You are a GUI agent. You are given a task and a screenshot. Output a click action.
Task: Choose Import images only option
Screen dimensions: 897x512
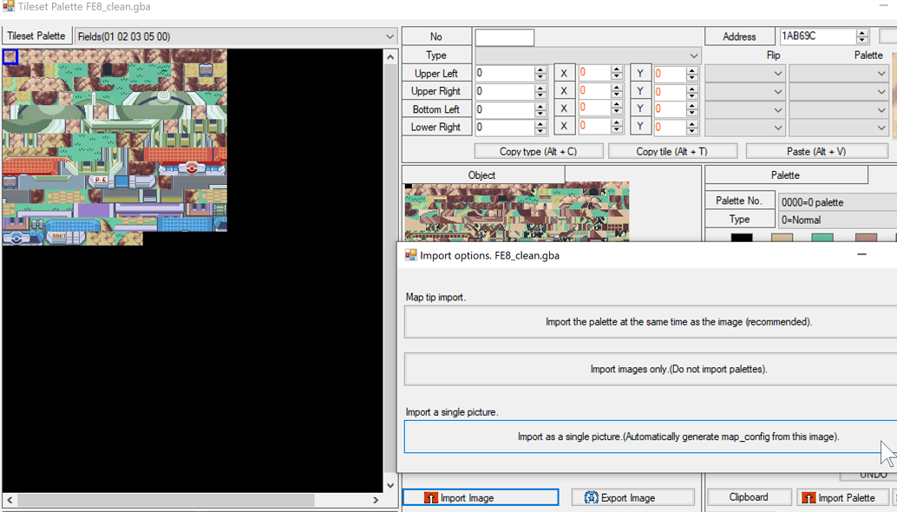[649, 368]
